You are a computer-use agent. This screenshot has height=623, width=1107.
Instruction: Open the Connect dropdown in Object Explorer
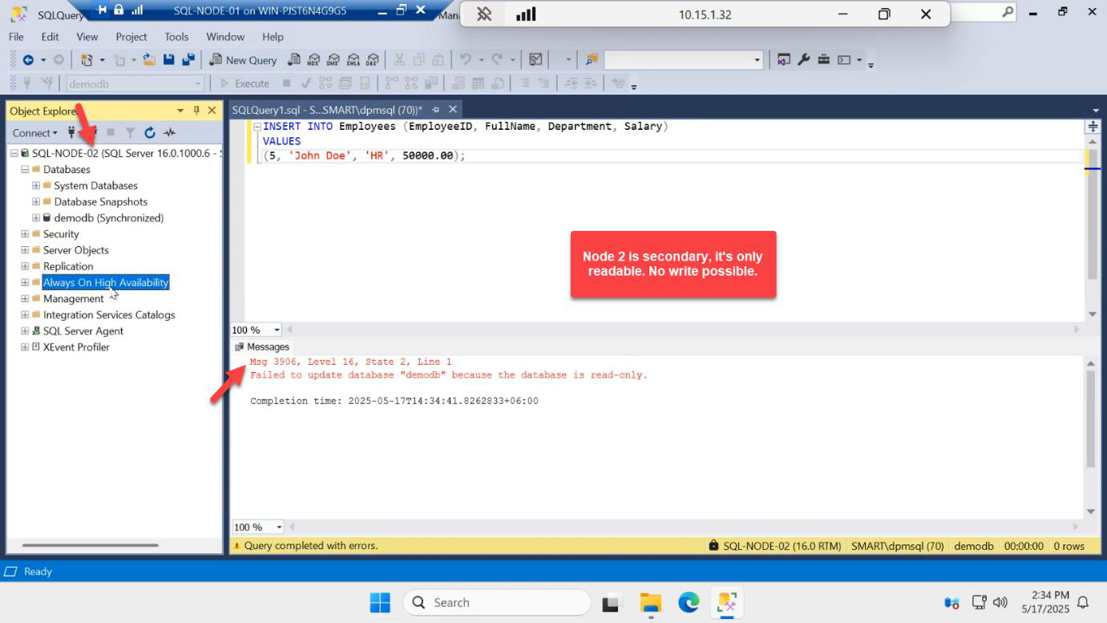coord(34,133)
